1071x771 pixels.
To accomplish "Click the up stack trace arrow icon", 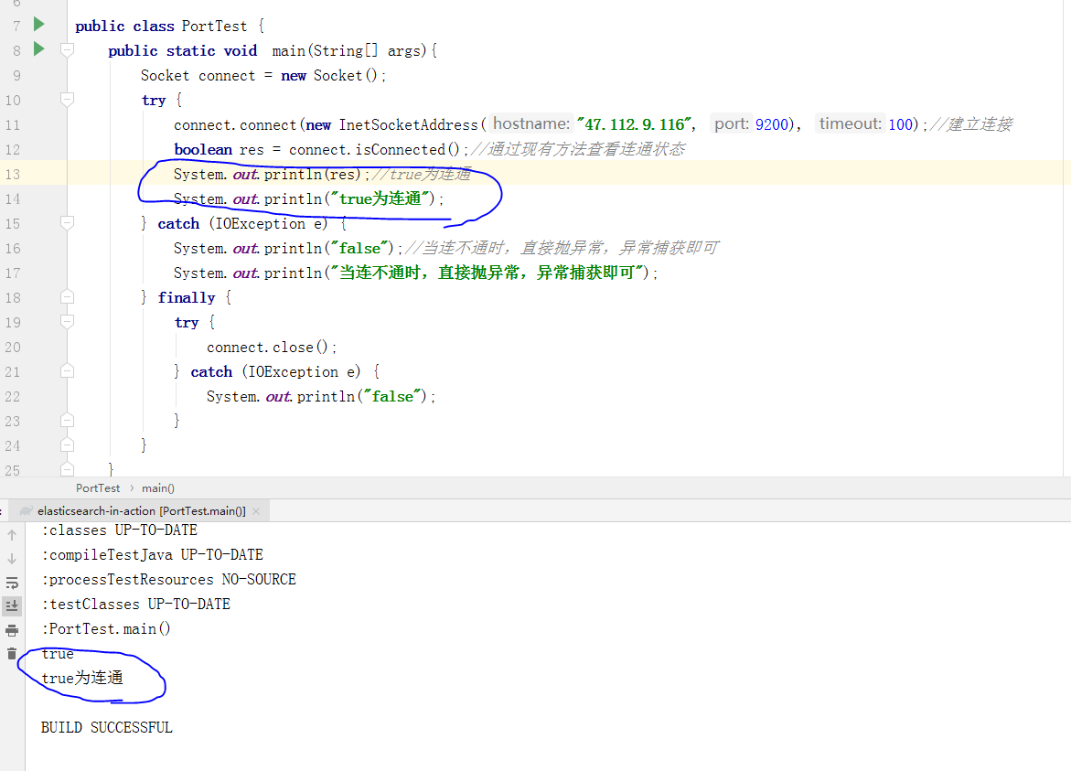I will coord(12,535).
